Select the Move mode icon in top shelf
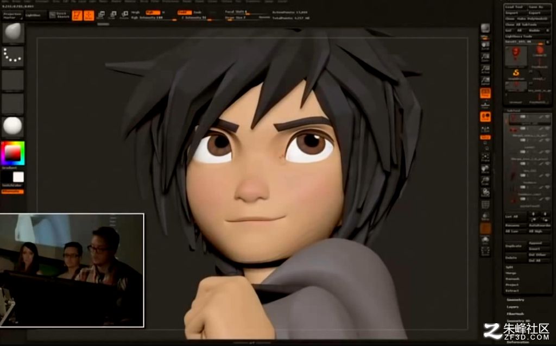 101,15
